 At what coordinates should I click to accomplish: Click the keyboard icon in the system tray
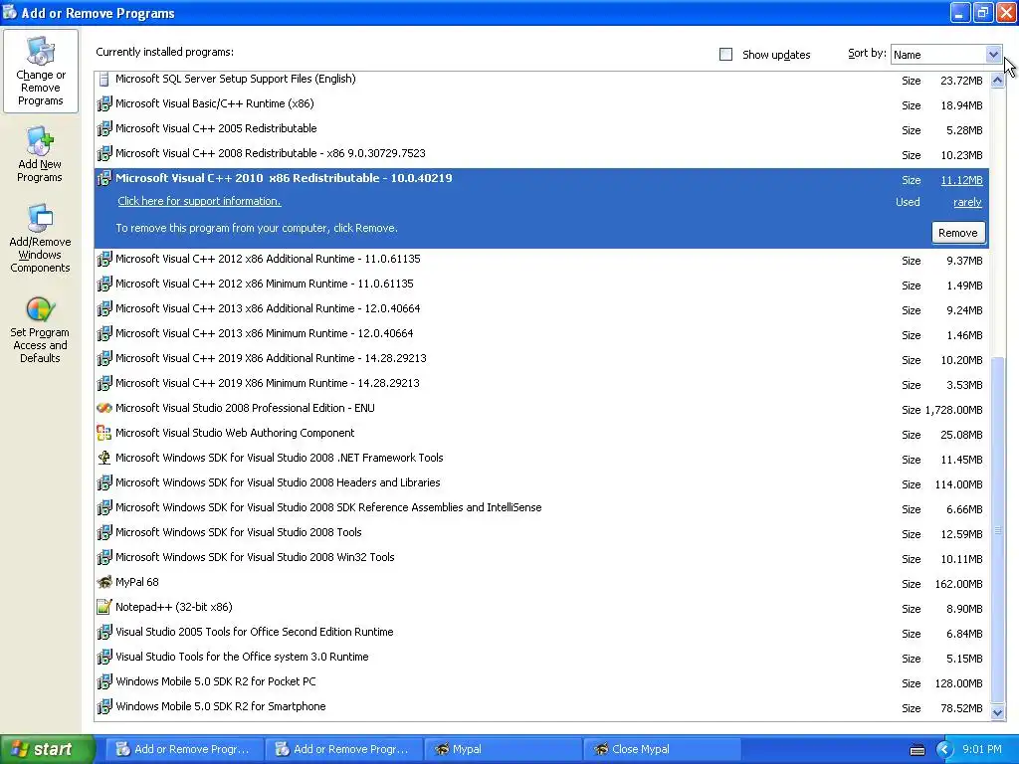(917, 750)
